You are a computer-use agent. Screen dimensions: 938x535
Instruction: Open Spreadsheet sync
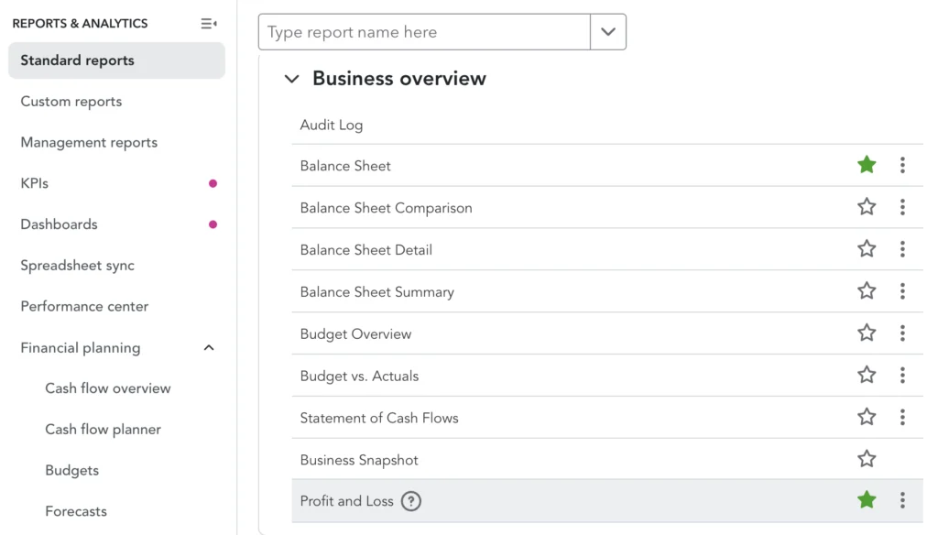tap(77, 266)
